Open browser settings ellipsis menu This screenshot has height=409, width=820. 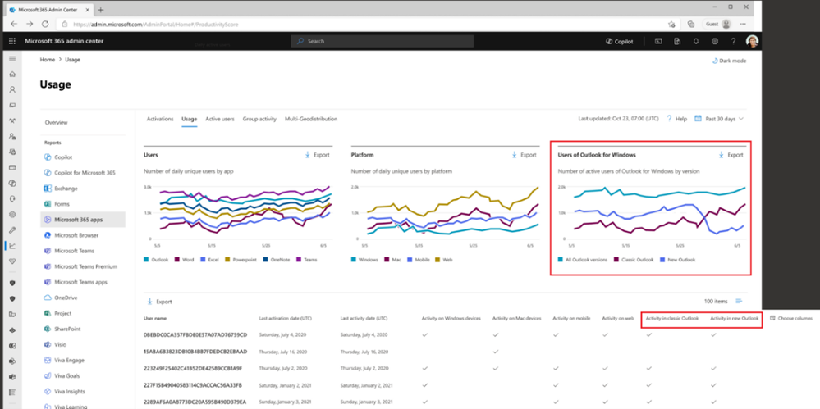743,24
